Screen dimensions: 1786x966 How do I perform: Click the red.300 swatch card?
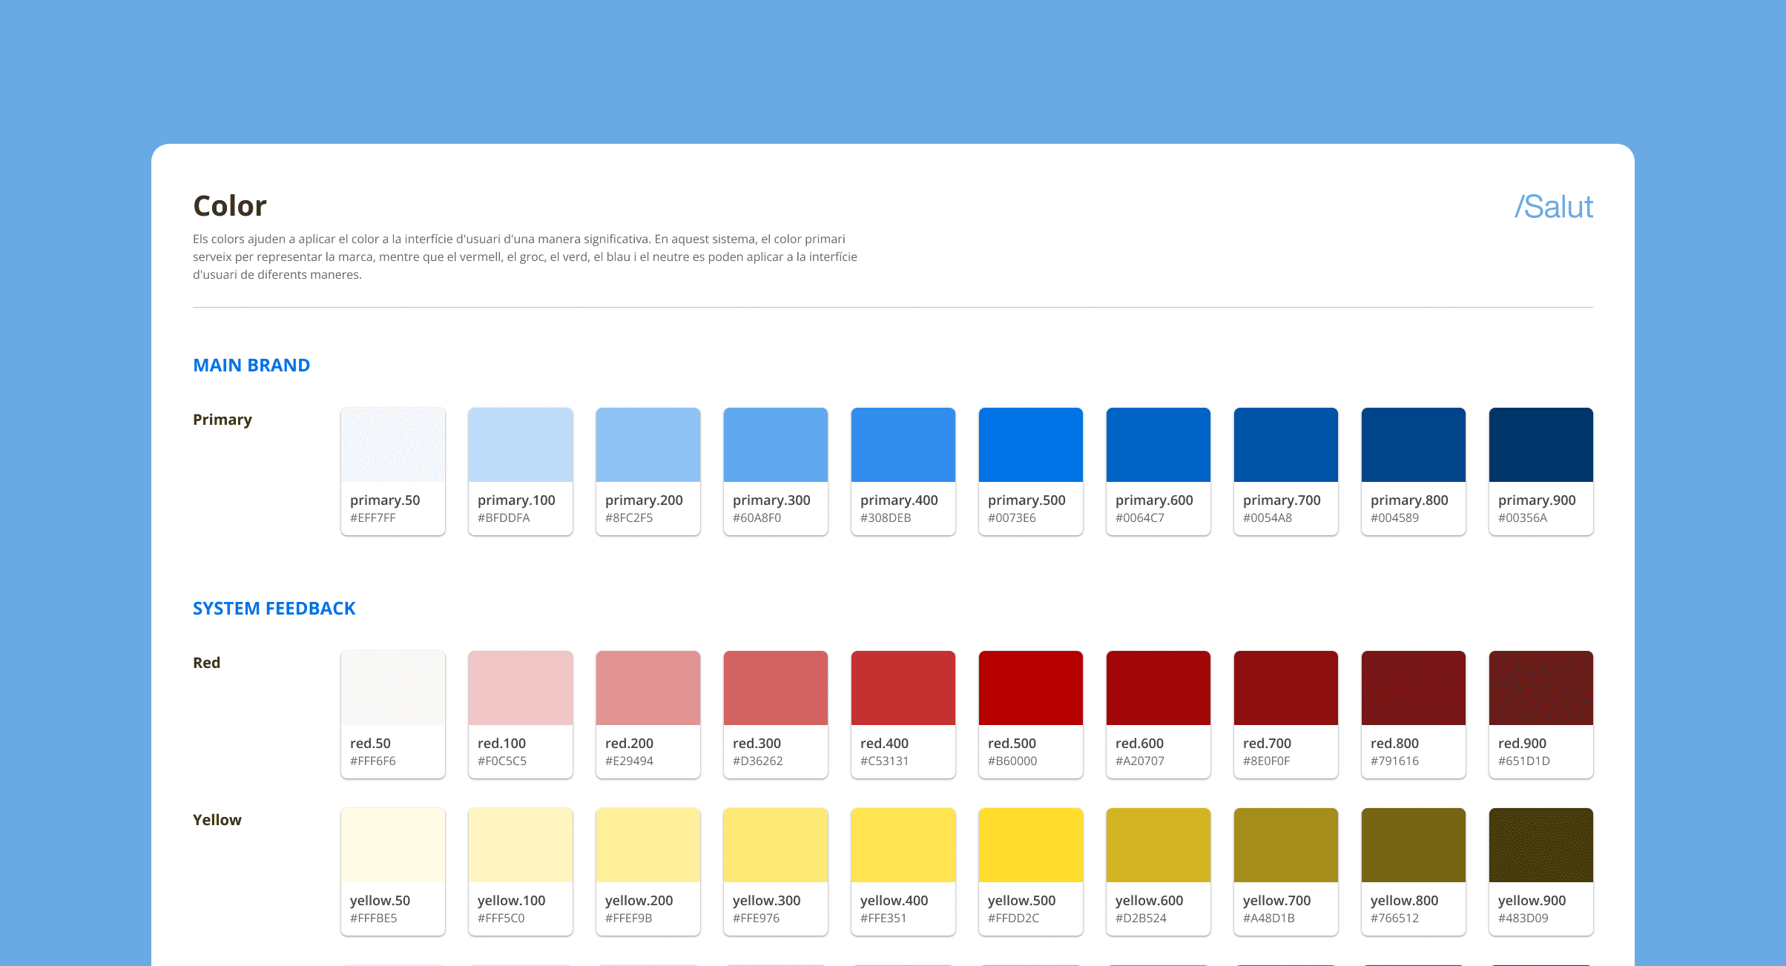(775, 714)
